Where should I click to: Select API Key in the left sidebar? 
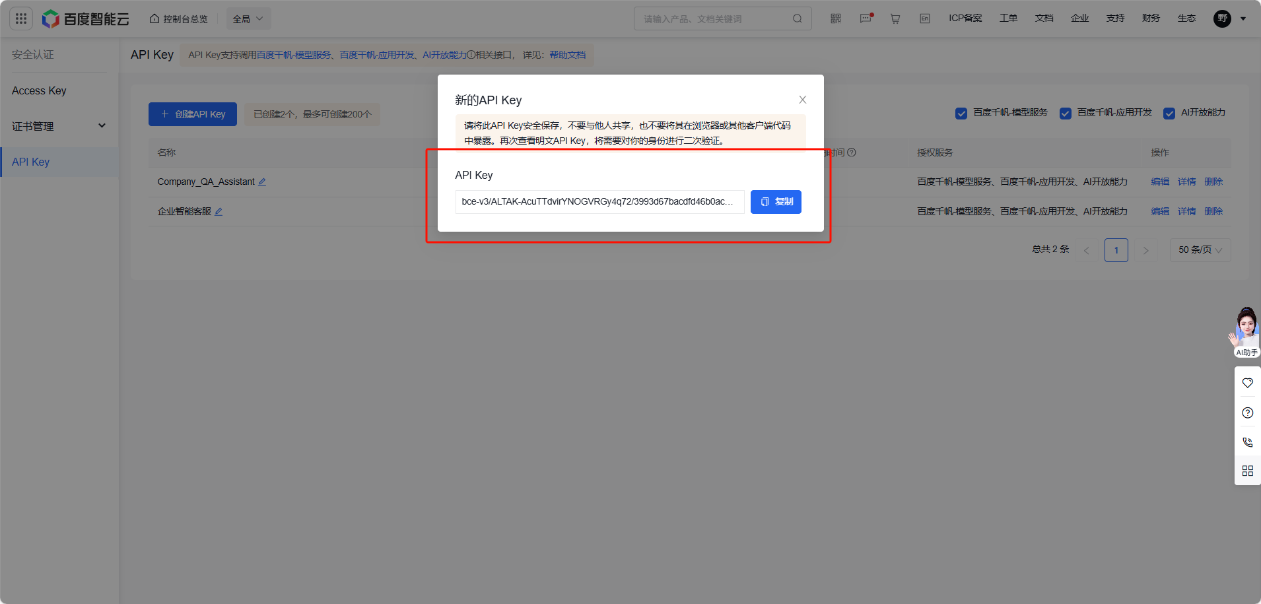coord(31,161)
